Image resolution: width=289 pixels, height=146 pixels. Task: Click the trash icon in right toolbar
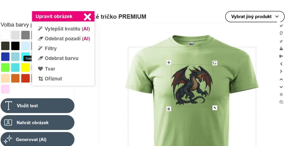click(281, 94)
